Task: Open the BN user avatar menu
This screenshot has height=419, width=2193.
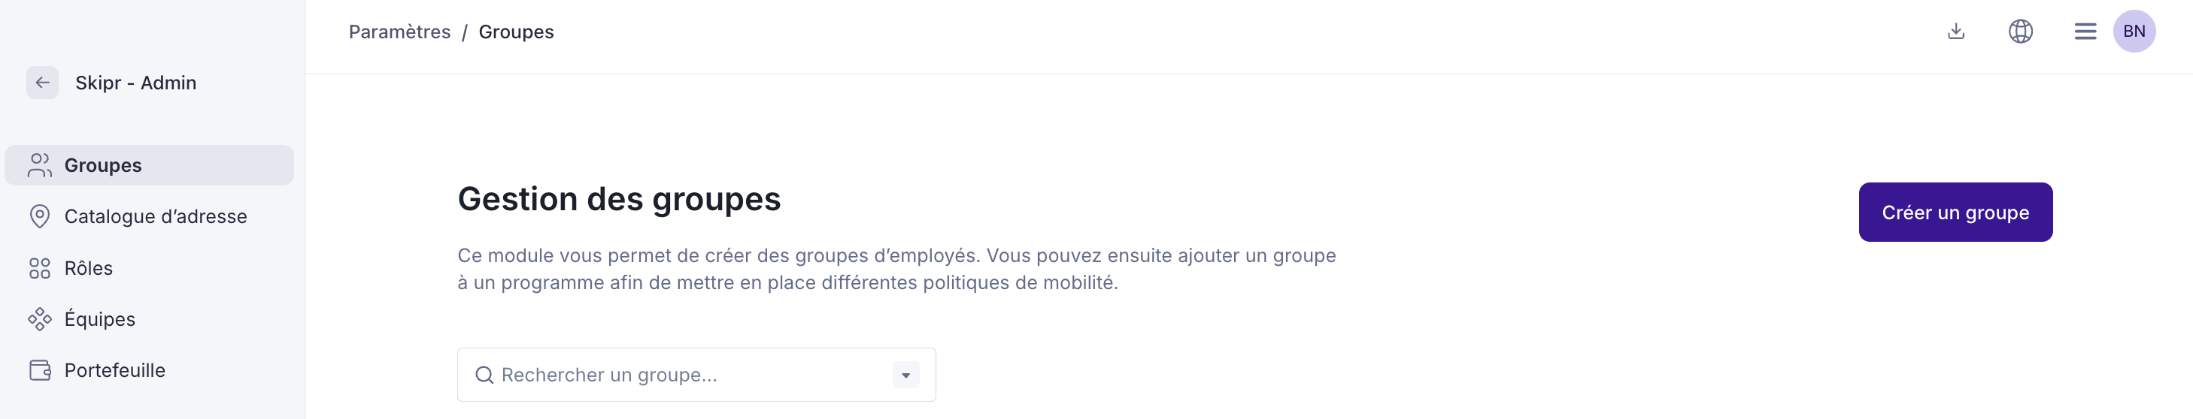Action: tap(2134, 32)
